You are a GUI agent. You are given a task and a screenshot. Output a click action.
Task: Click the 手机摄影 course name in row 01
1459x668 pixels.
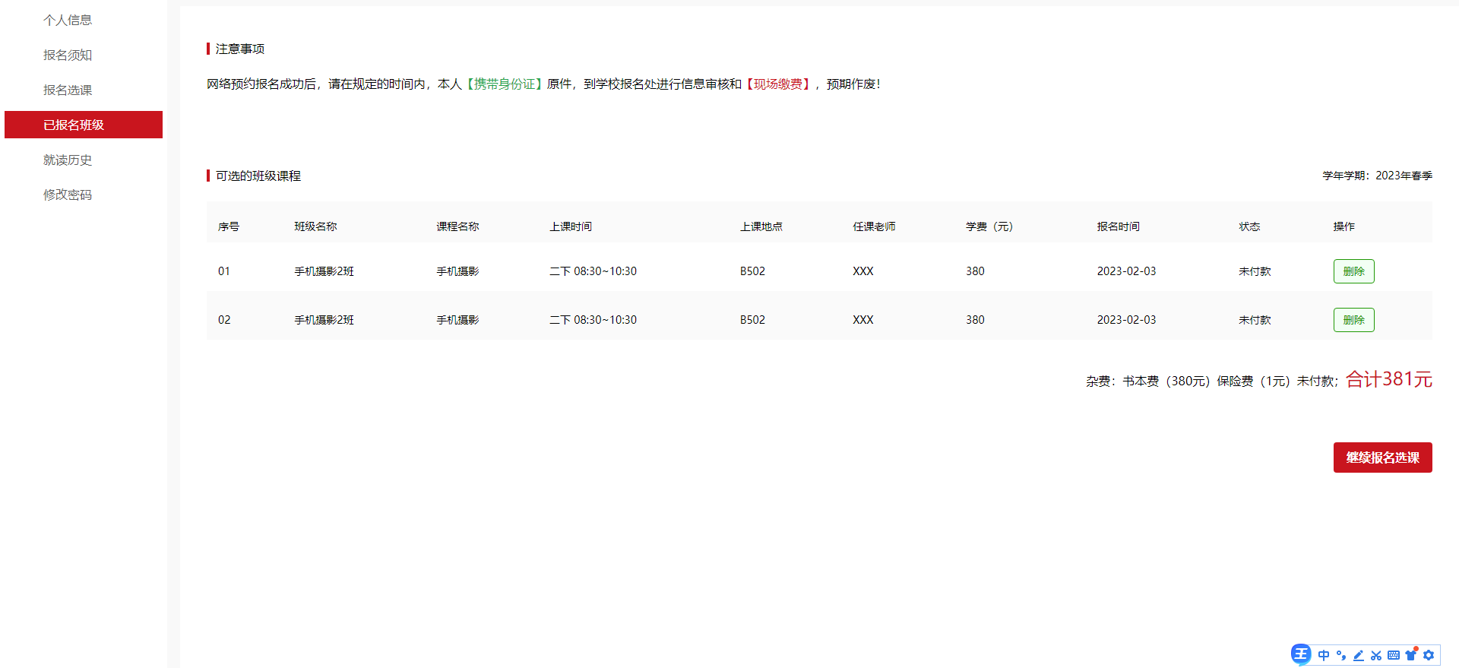[x=457, y=271]
